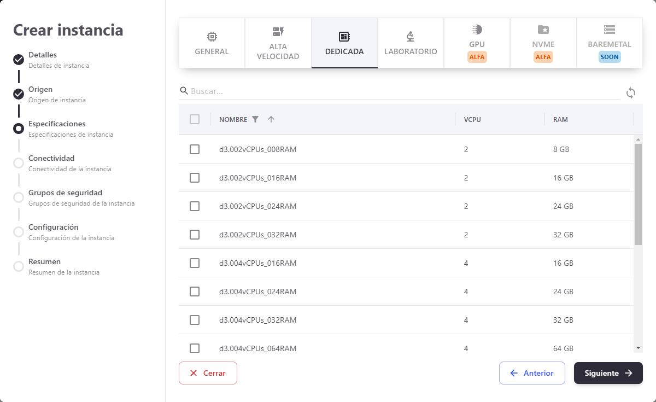
Task: Click the magnifier search icon
Action: (x=184, y=91)
